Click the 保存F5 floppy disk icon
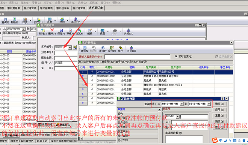248x145 pixels. (x=61, y=30)
